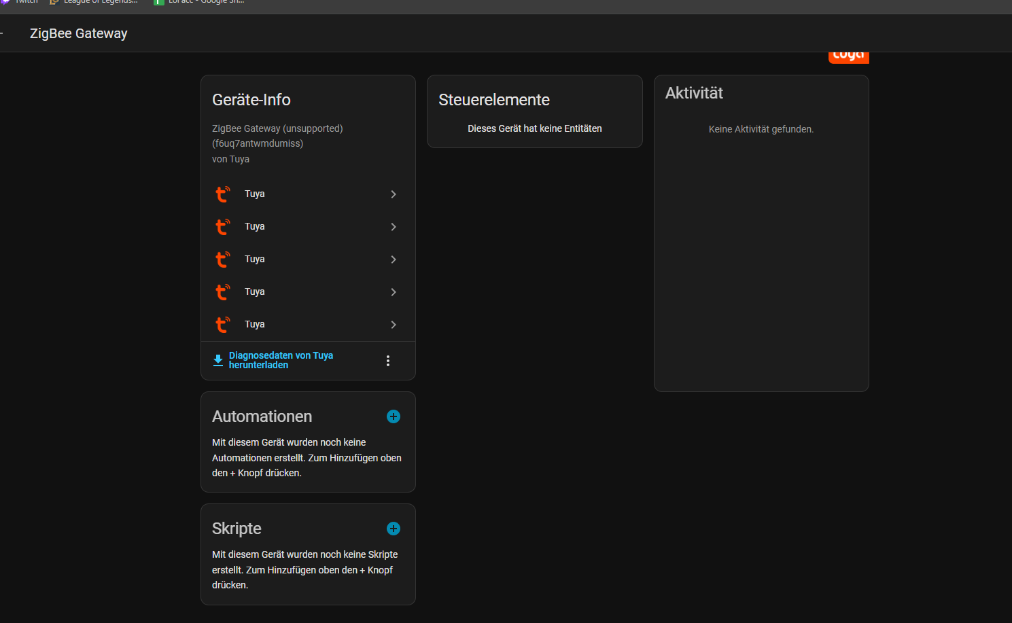Click the download icon beside Diagnosedaten von Tuya
1012x623 pixels.
(218, 361)
